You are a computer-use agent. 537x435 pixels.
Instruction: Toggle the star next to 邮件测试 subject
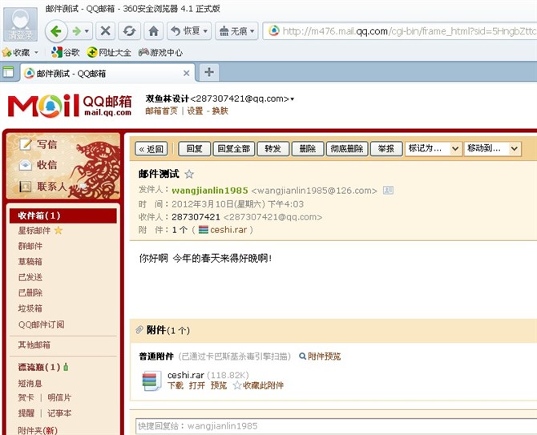click(x=189, y=174)
